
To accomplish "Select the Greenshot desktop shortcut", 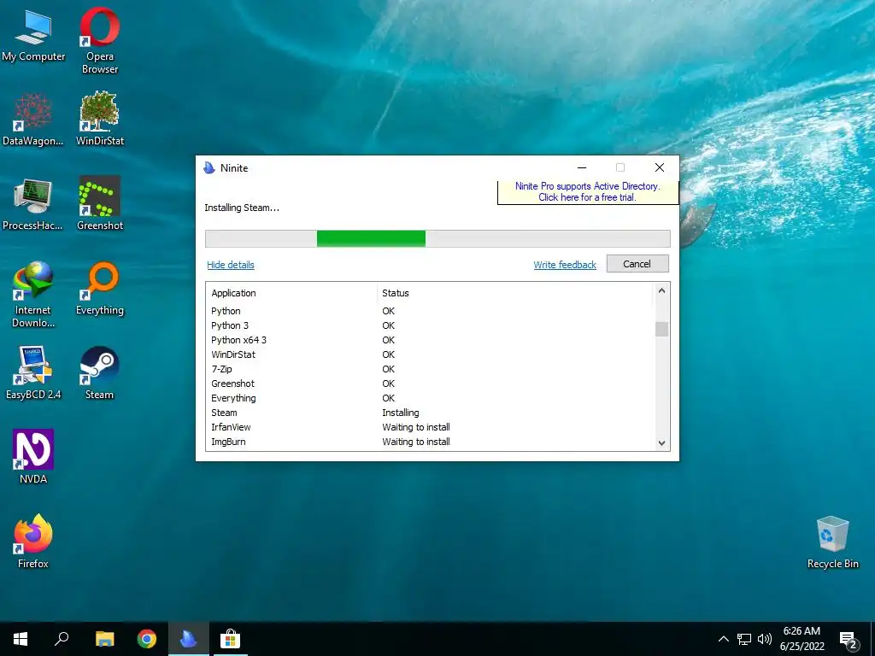I will point(100,204).
